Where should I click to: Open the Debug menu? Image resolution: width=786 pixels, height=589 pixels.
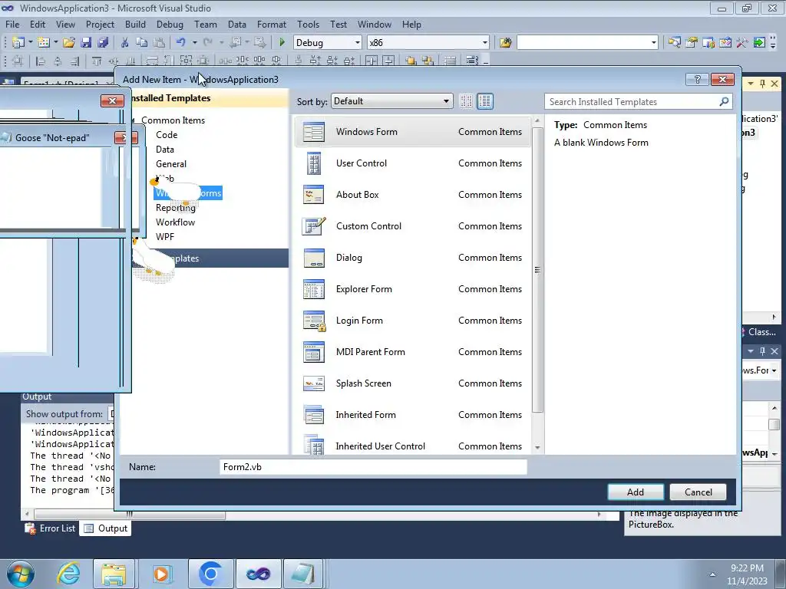pos(170,25)
